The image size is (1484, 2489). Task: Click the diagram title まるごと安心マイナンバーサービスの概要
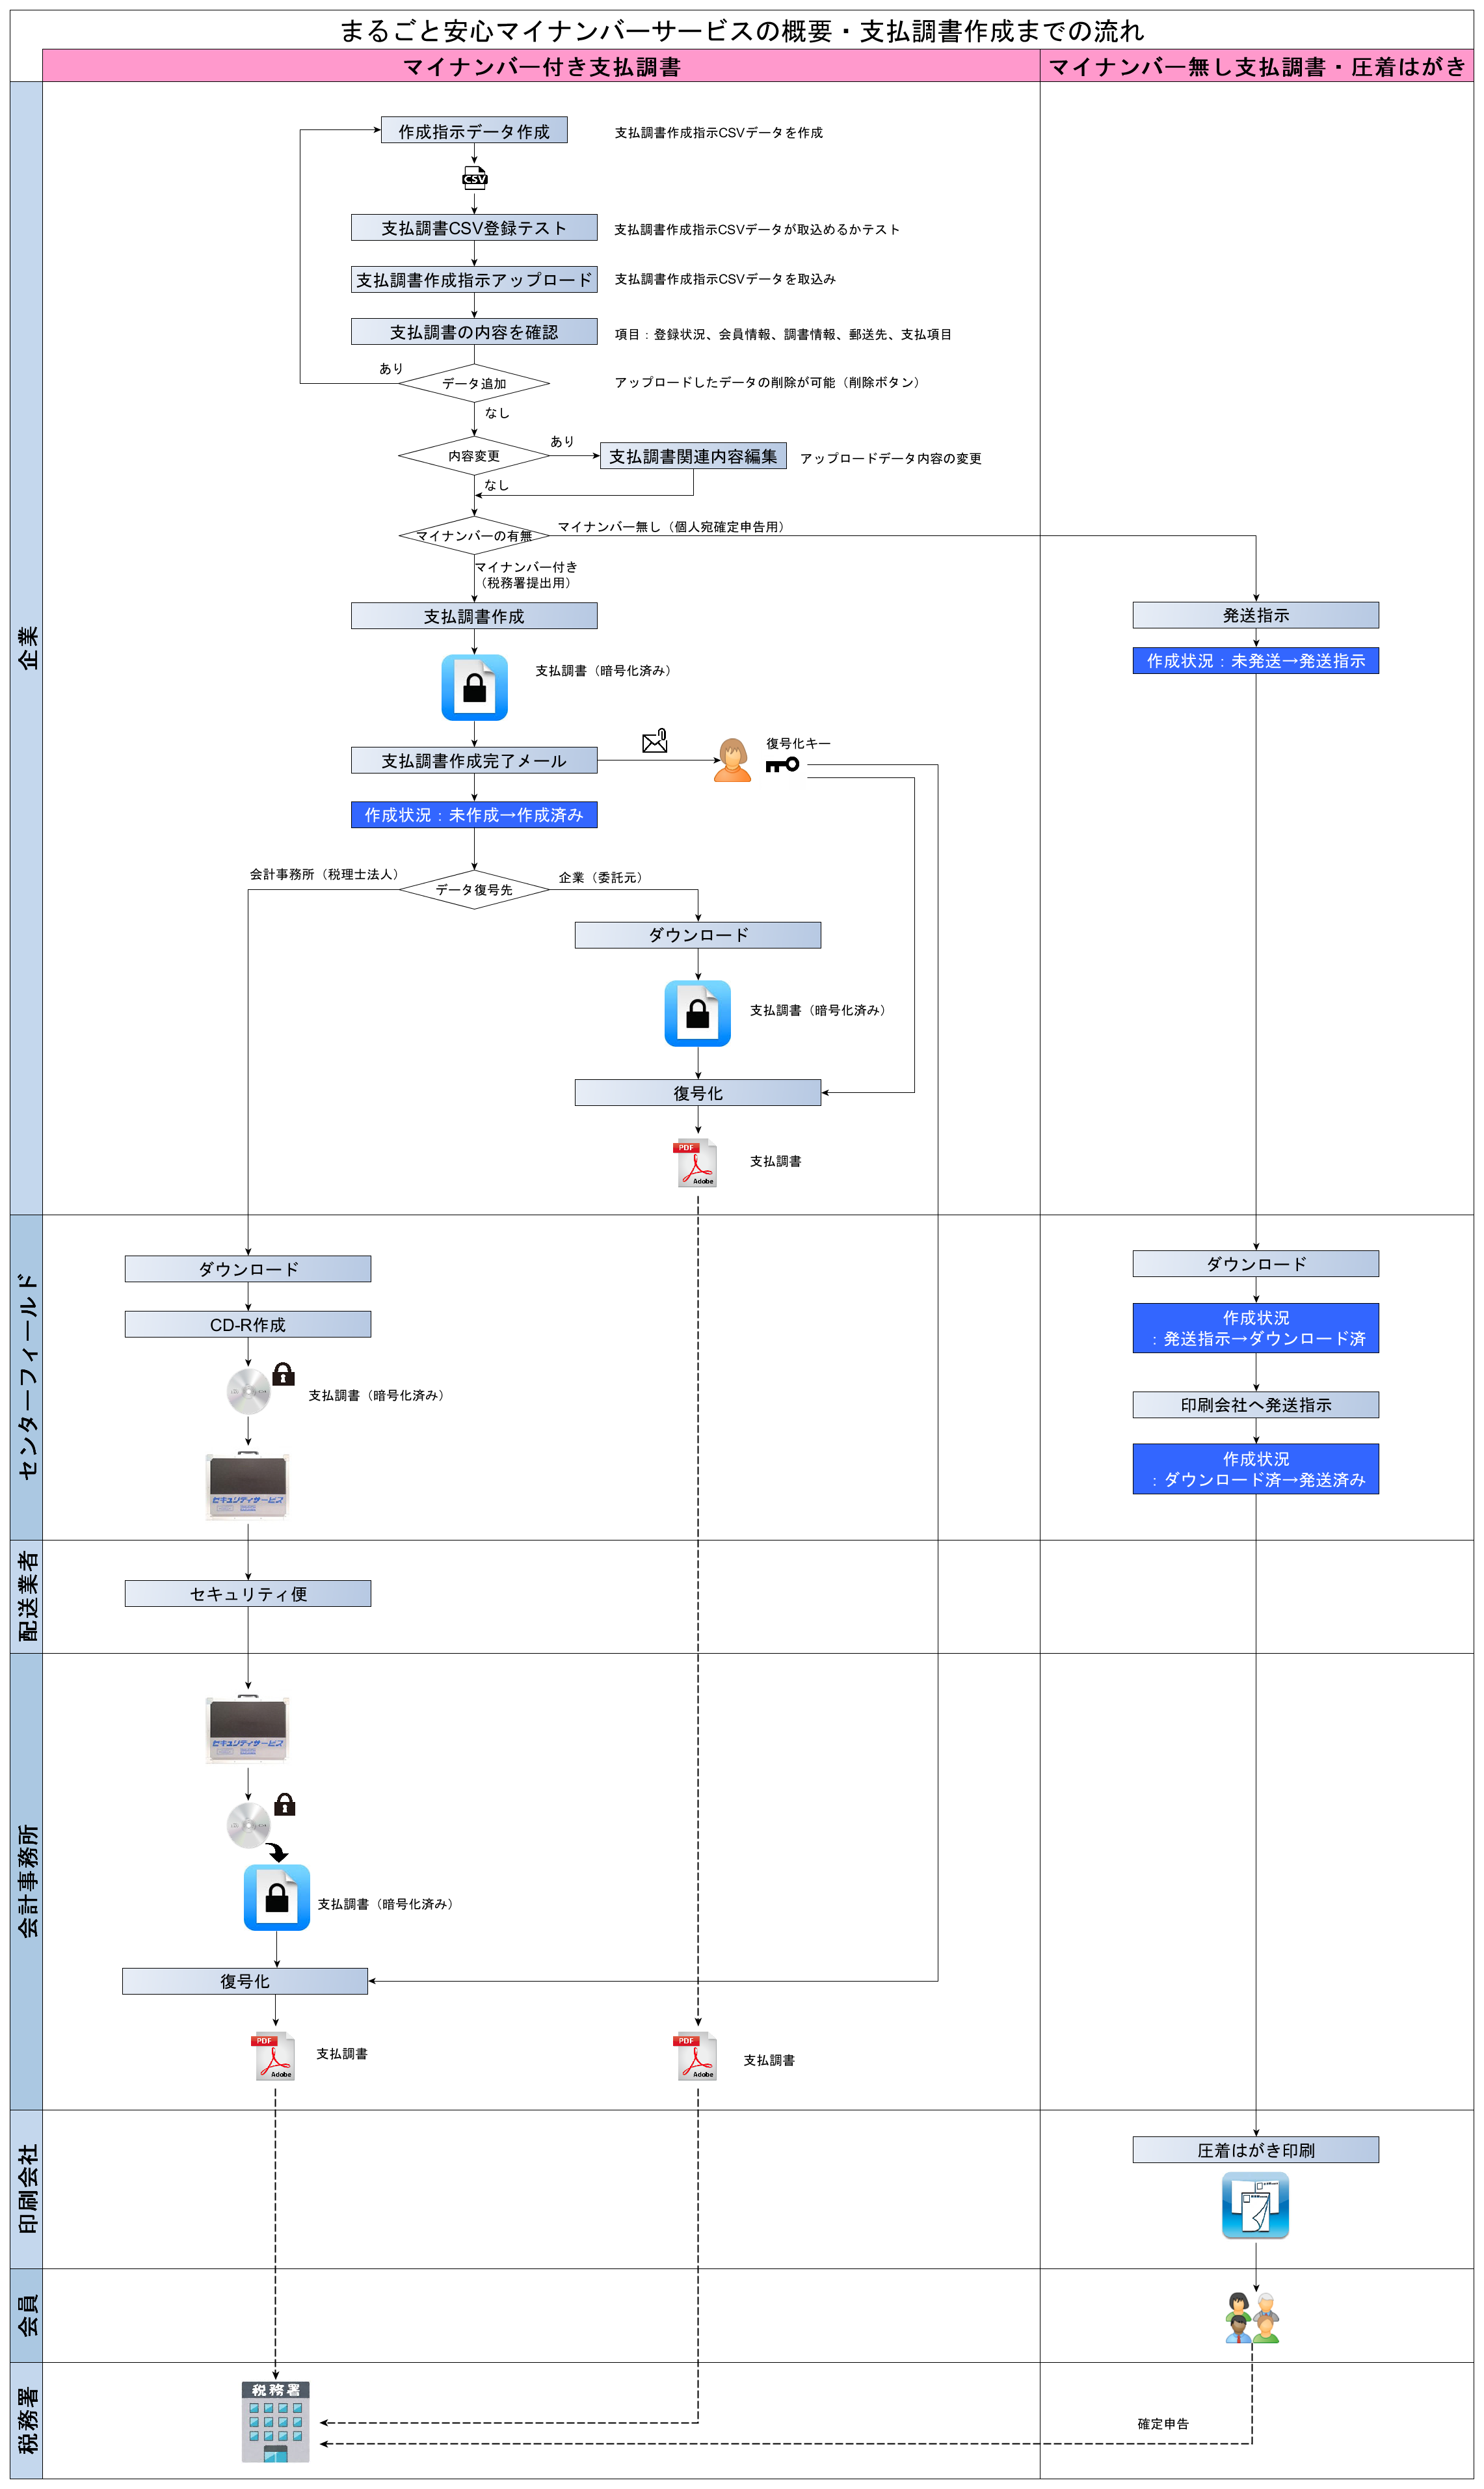click(x=742, y=31)
